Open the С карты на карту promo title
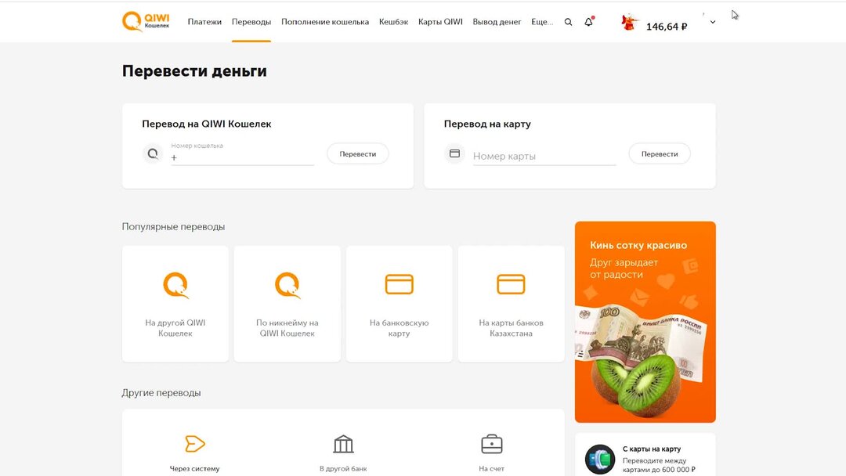Image resolution: width=846 pixels, height=476 pixels. click(652, 449)
